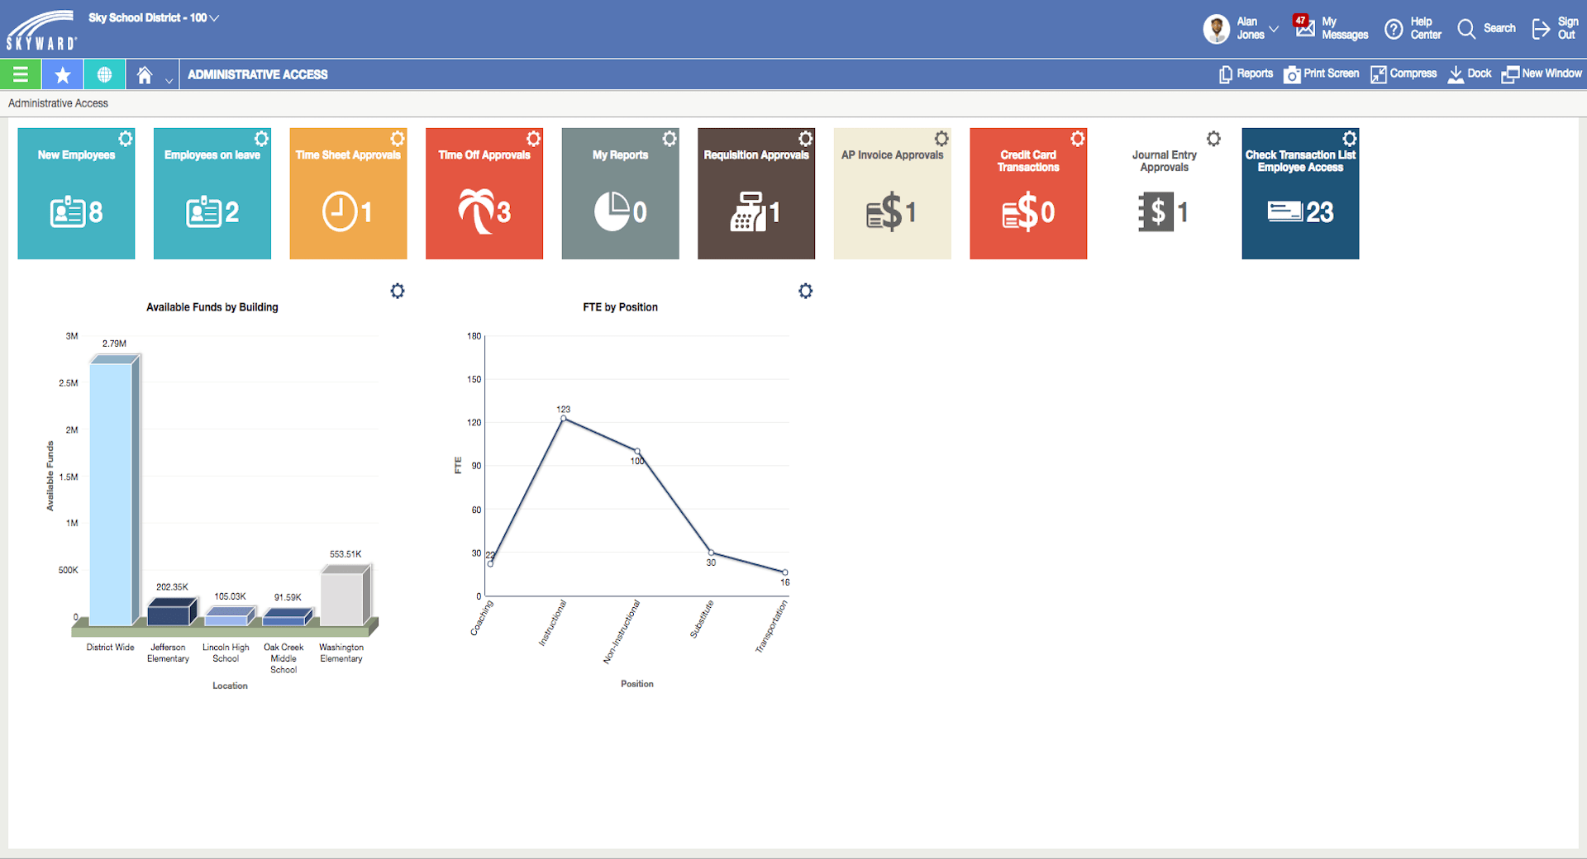Sign Out of Skyward
Viewport: 1587px width, 859px height.
pos(1555,29)
